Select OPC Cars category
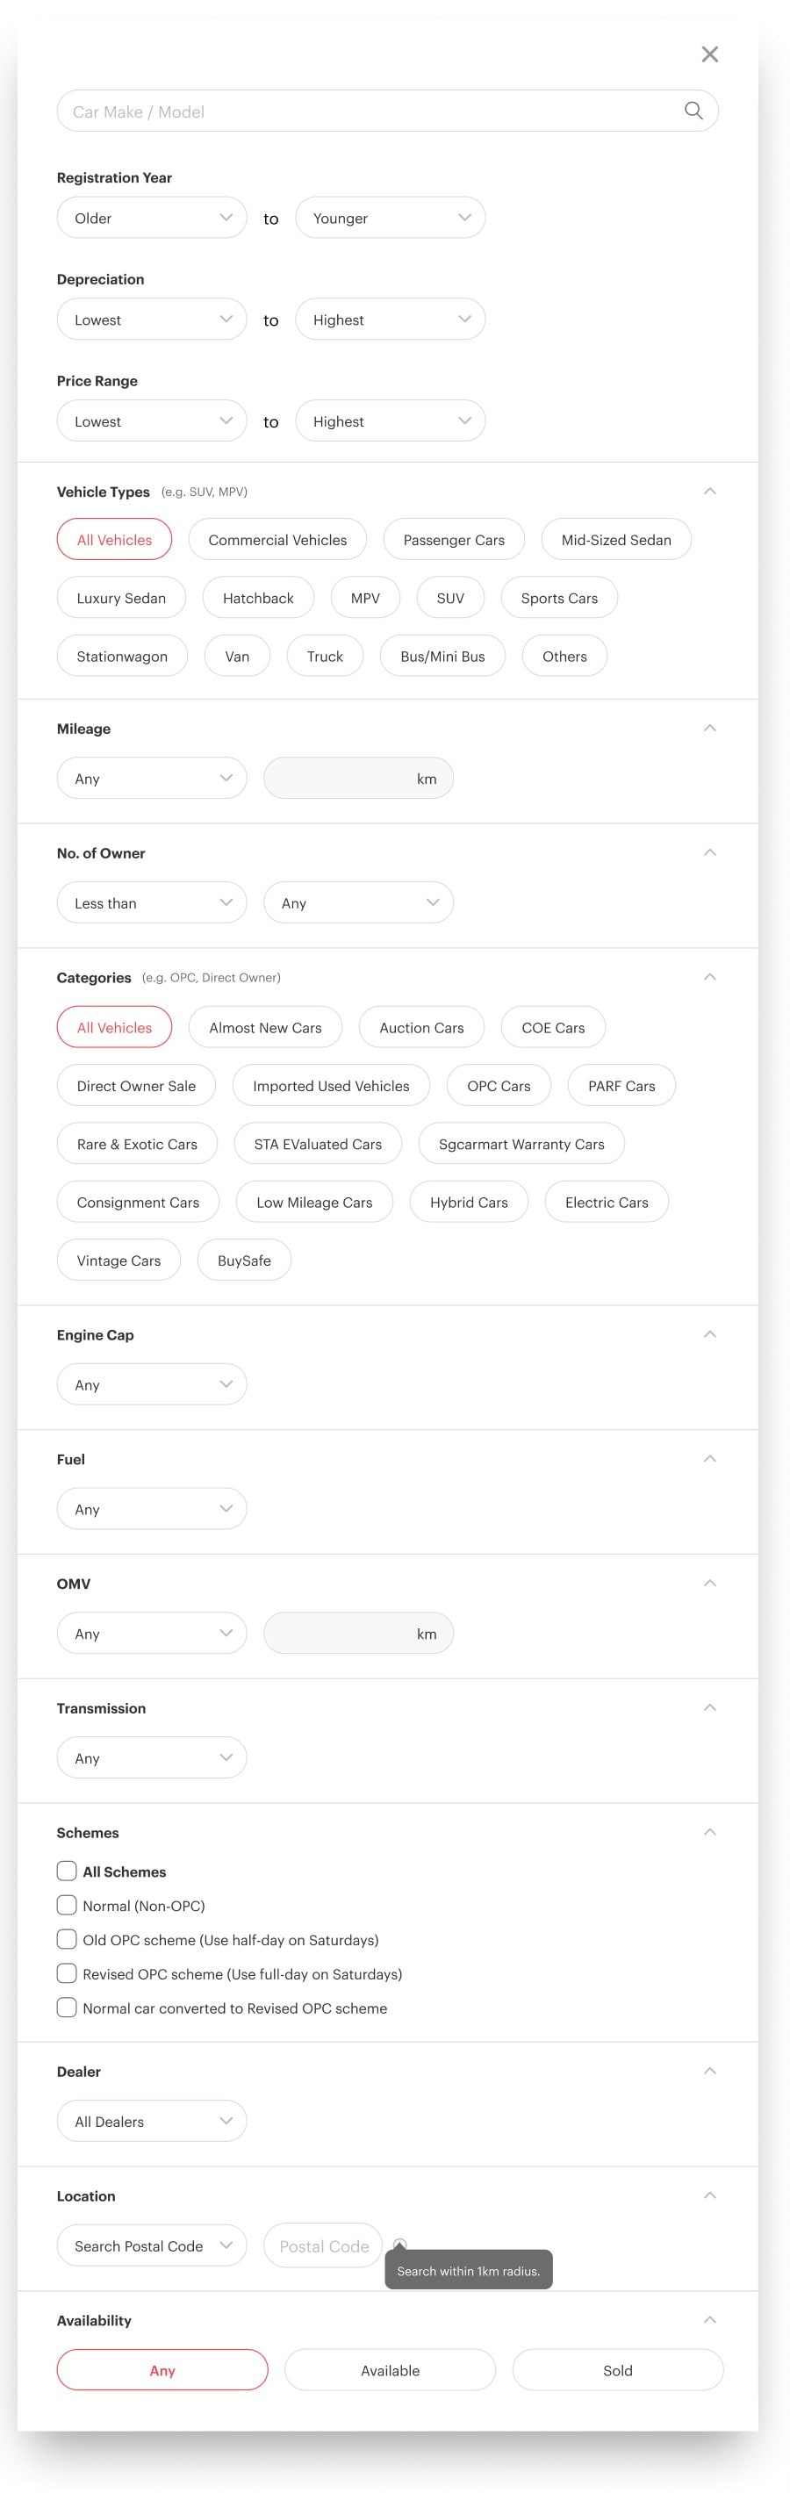Image resolution: width=790 pixels, height=2493 pixels. (x=499, y=1085)
